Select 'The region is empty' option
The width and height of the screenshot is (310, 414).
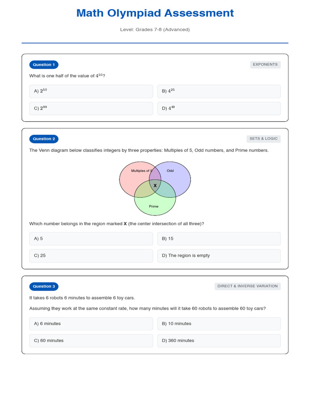219,256
